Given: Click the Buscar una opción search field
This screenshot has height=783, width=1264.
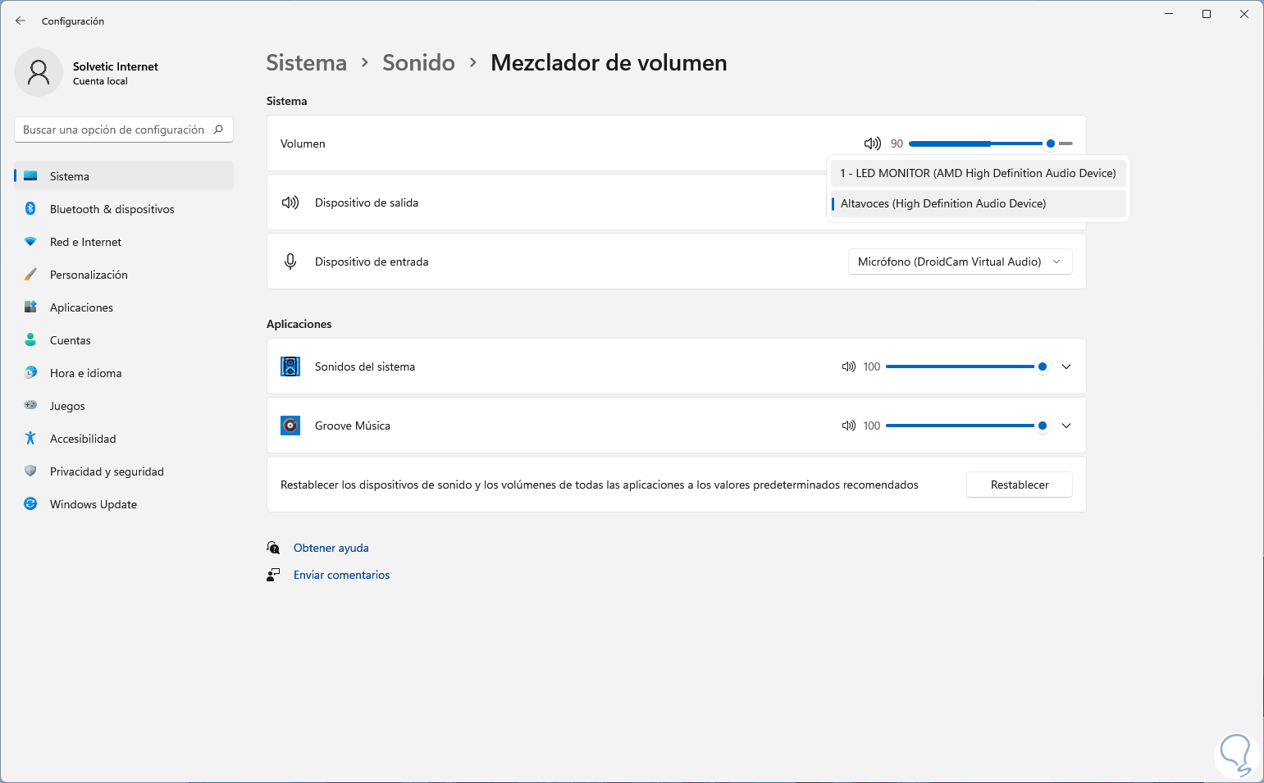Looking at the screenshot, I should [114, 130].
